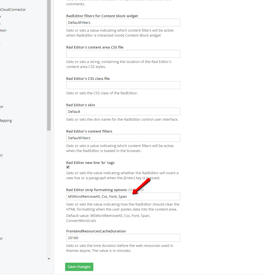
Task: Click the 'Gets or sets the CSS class' description
Action: tap(102, 93)
